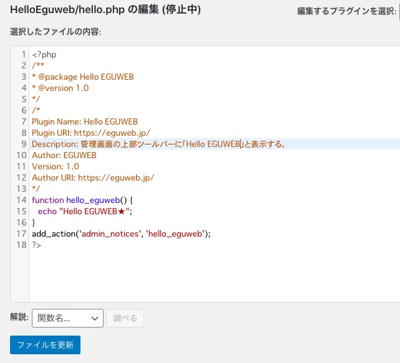Click the Author: EGUWEB line
This screenshot has width=400, height=363.
coord(64,156)
